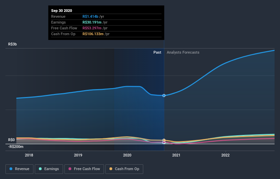Toggle the Earnings legend button
Viewport: 280px width, 179px height.
(49, 169)
